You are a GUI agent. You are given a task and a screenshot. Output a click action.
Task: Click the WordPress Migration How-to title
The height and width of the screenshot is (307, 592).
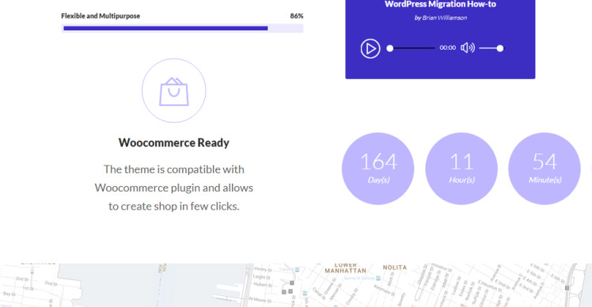coord(440,4)
